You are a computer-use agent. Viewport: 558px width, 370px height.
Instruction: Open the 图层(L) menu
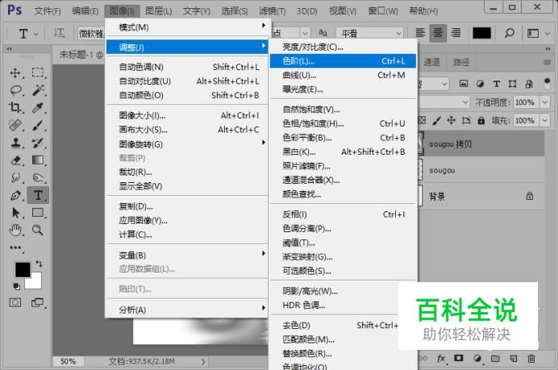click(x=159, y=11)
